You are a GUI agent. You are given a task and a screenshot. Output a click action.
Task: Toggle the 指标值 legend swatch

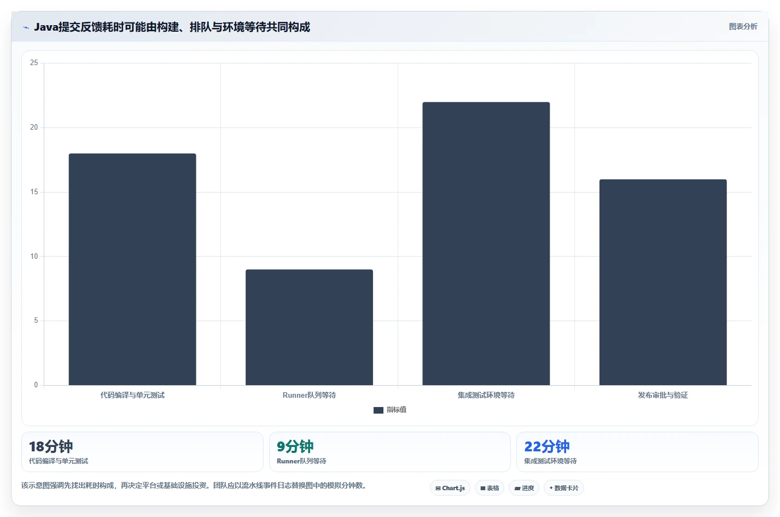pyautogui.click(x=379, y=410)
